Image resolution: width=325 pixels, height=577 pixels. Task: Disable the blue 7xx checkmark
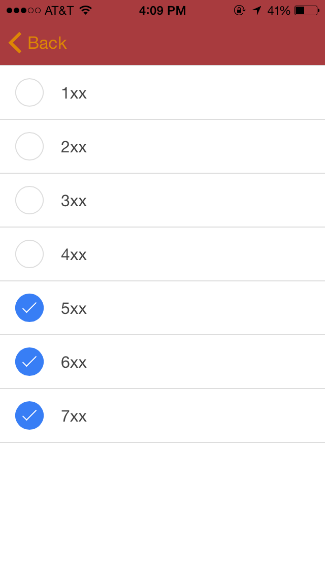(x=29, y=415)
